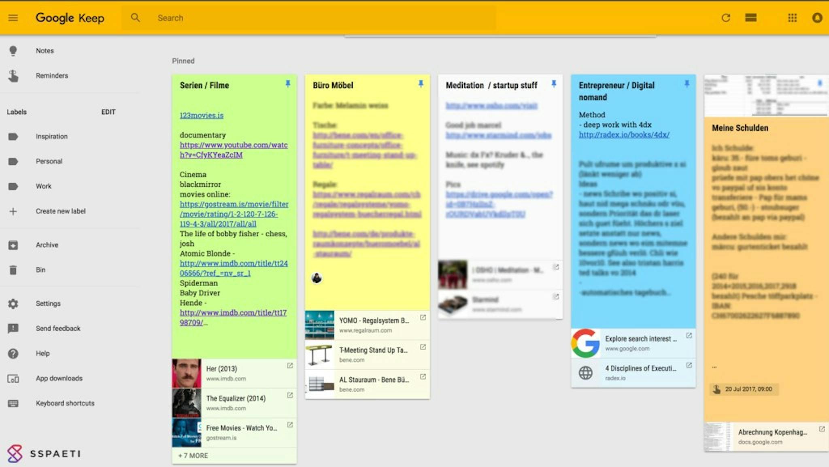Viewport: 829px width, 467px height.
Task: Unpin the Serien / Filme note
Action: coord(288,84)
